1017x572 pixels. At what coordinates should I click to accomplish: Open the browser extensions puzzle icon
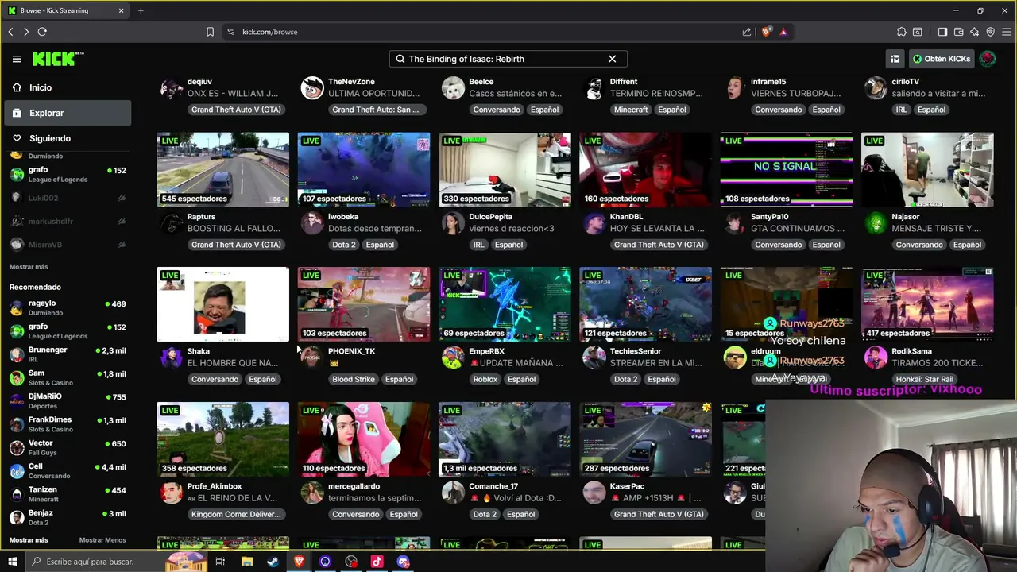click(901, 32)
